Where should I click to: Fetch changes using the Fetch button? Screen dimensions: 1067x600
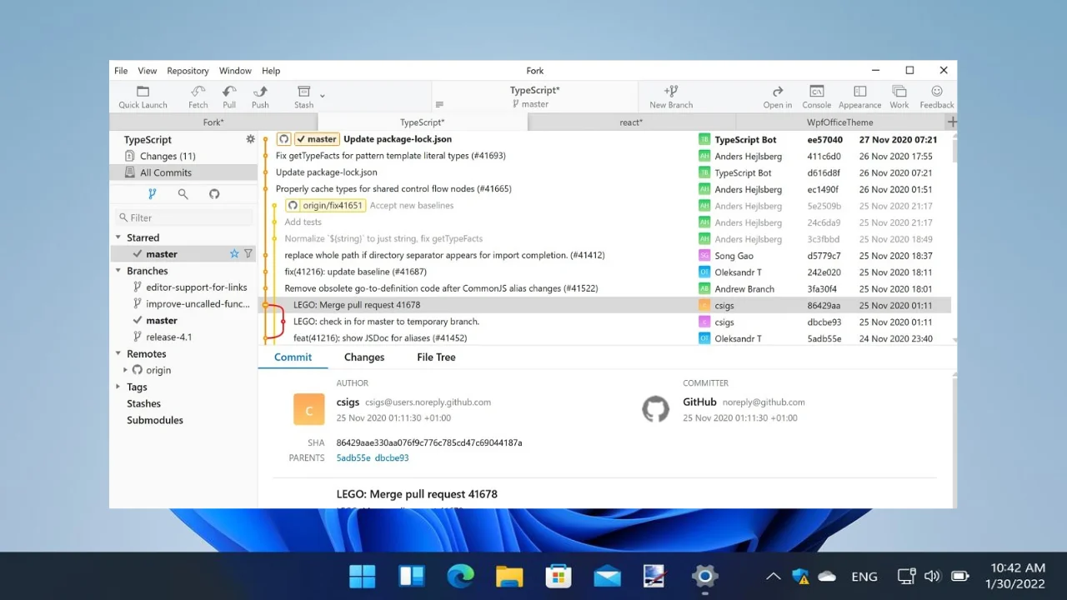[x=198, y=97]
